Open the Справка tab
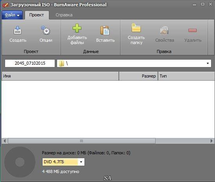The height and width of the screenshot is (182, 215). [x=64, y=15]
